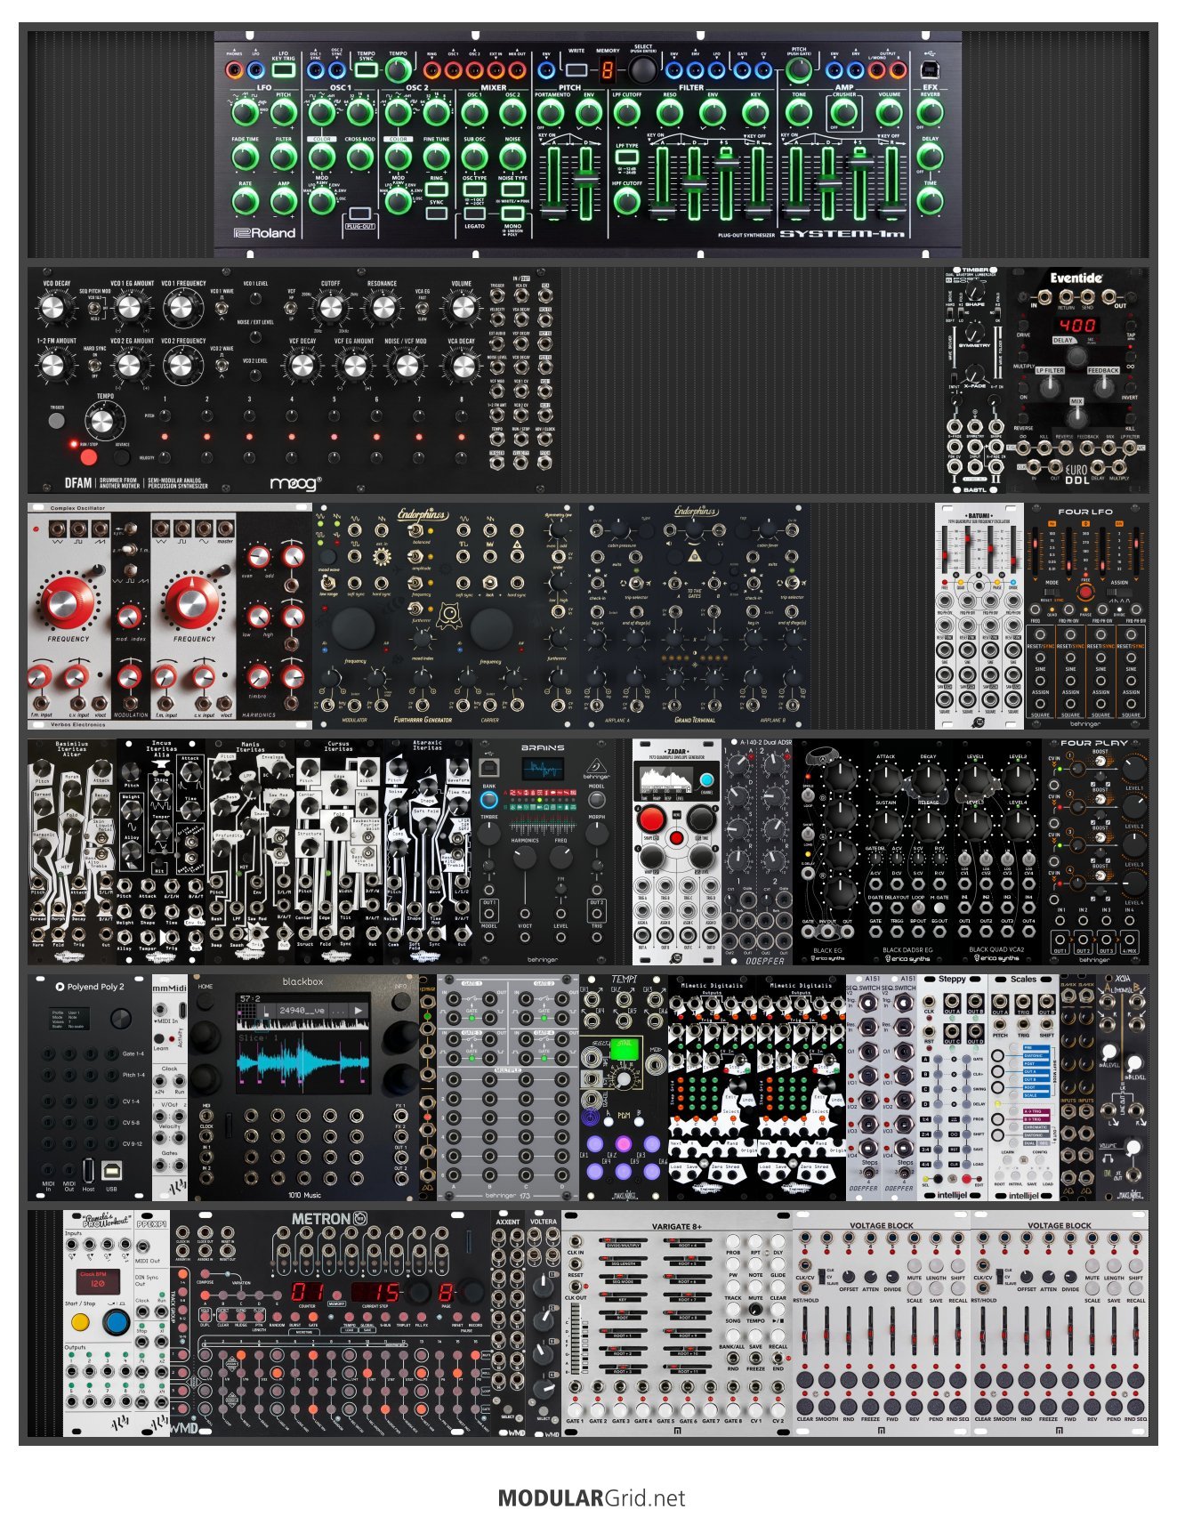Viewport: 1185px width, 1517px height.
Task: Click the RESONANCE knob on the DFAM
Action: (383, 308)
